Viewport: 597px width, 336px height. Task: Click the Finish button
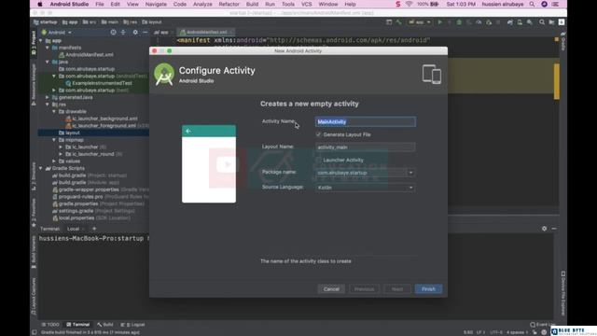coord(428,289)
